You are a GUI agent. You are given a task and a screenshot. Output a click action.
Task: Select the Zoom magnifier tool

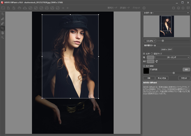(x=2, y=37)
